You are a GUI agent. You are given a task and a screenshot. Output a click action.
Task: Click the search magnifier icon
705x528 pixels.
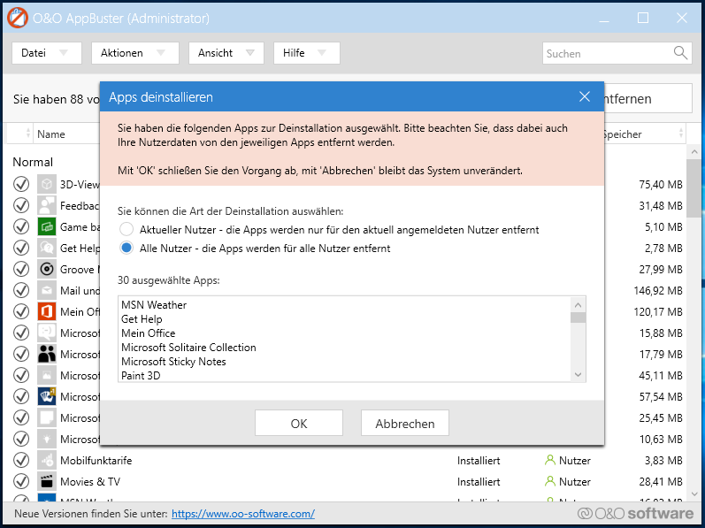pos(680,53)
